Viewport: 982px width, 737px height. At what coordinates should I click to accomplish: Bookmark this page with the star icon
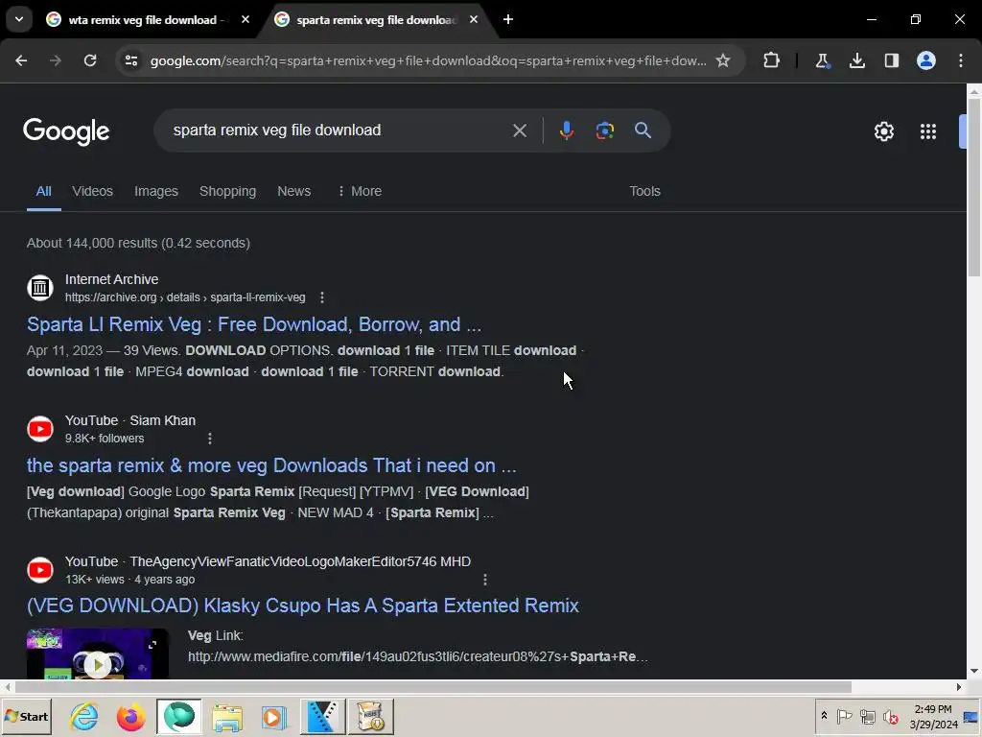pos(723,60)
